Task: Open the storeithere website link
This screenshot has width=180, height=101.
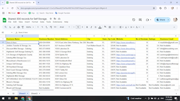Action: click(x=126, y=43)
